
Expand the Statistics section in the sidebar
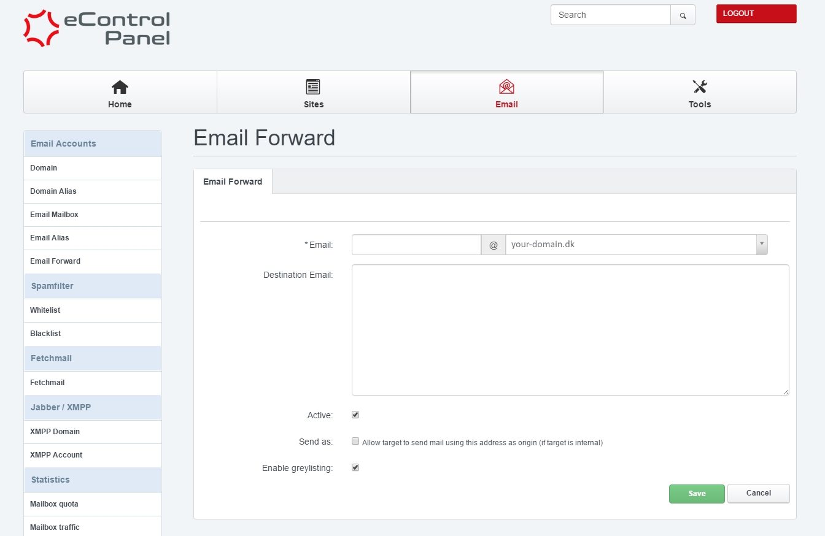coord(50,480)
